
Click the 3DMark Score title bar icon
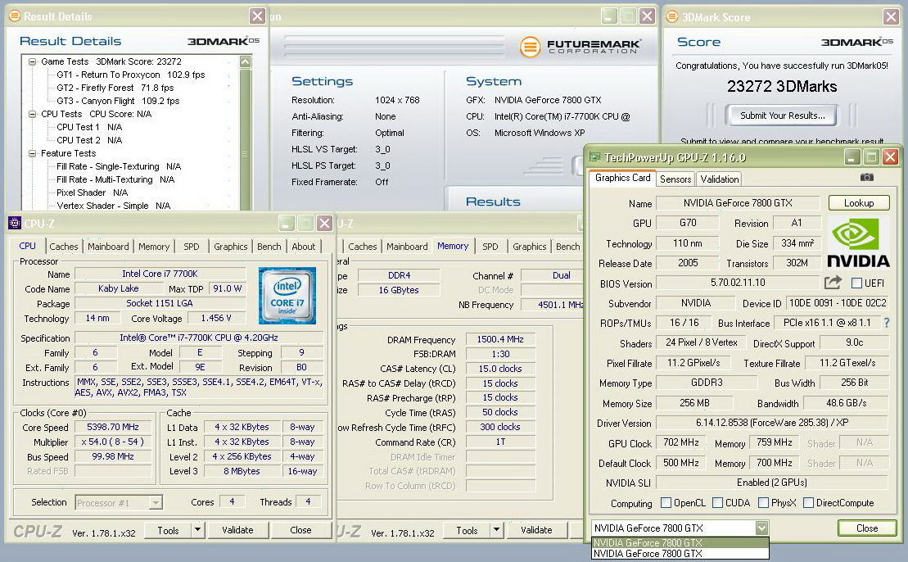[671, 17]
